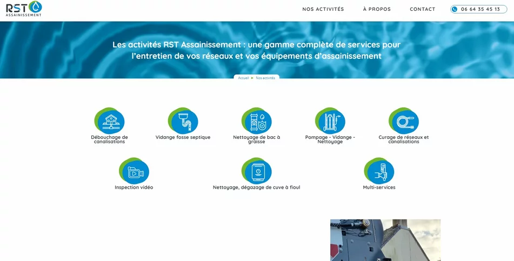Click the truck photo thumbnail
The width and height of the screenshot is (514, 261).
[385, 240]
